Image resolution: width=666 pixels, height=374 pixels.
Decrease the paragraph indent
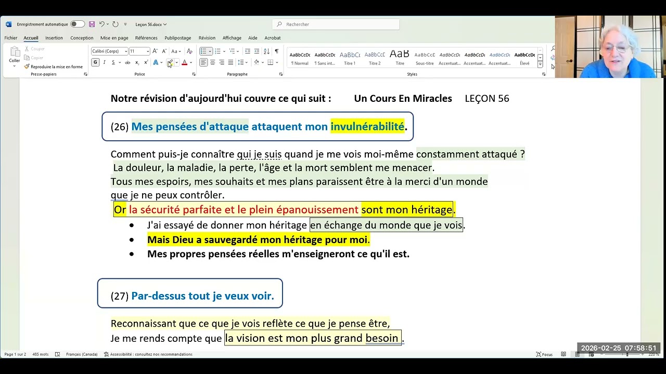pyautogui.click(x=248, y=51)
